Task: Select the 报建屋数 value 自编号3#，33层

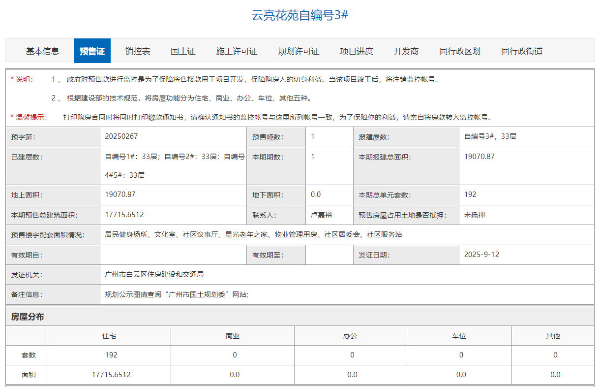Action: pos(490,136)
